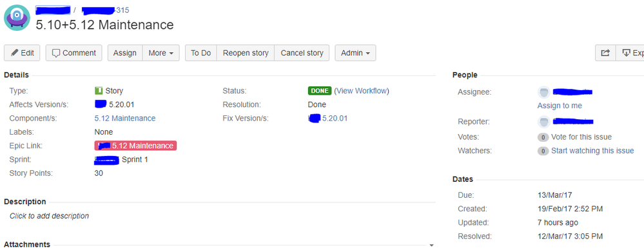Click the Resolved date 12/Mar/17 3:05 PM
Screen dimensions: 644x250
pos(570,236)
